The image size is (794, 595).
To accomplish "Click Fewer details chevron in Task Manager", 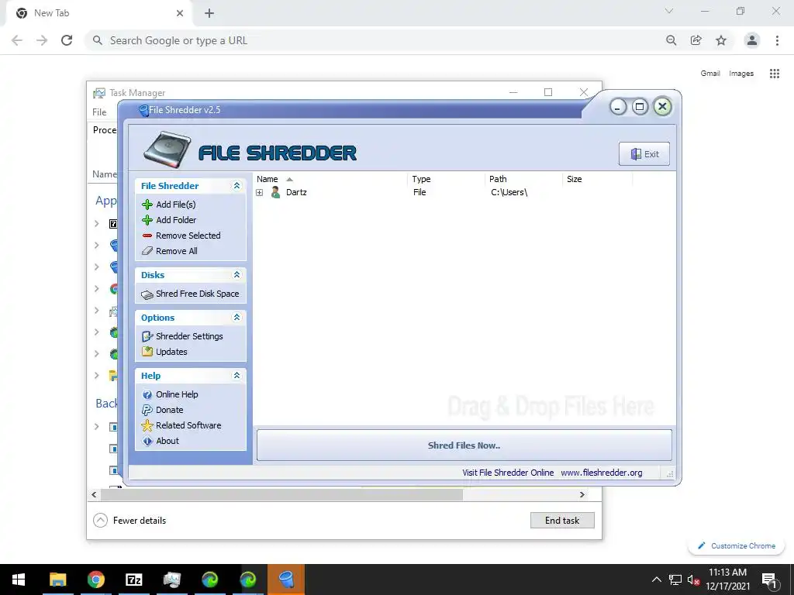I will click(100, 520).
